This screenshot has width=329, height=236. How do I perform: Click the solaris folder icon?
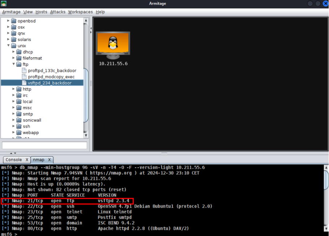click(14, 39)
